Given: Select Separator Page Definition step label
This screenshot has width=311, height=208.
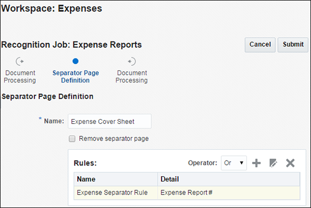Looking at the screenshot, I should 76,77.
